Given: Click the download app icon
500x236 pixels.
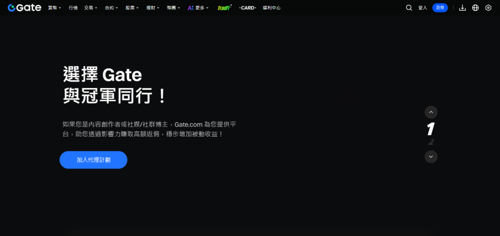Looking at the screenshot, I should click(462, 8).
